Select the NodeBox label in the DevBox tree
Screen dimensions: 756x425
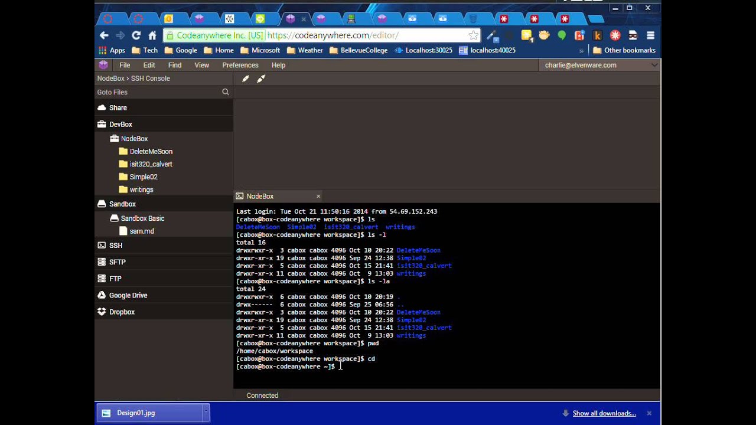134,139
